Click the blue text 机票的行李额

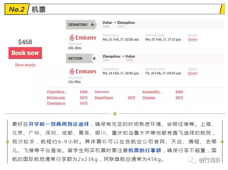(145, 151)
